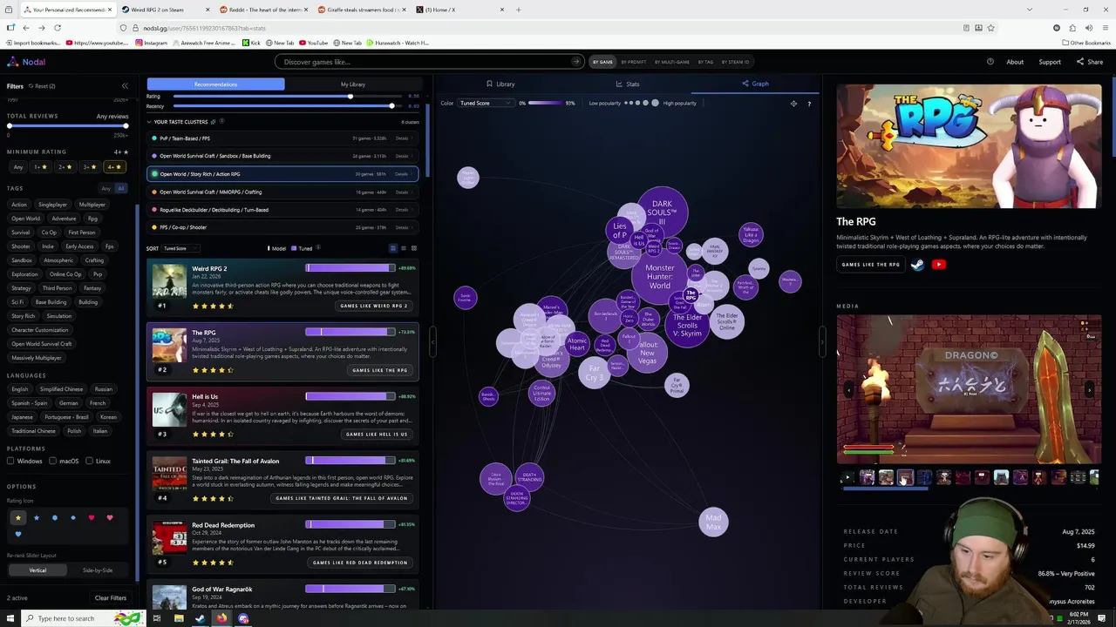Select the Tainted Grail recommendation card thumbnail
This screenshot has height=627, width=1116.
pyautogui.click(x=169, y=474)
